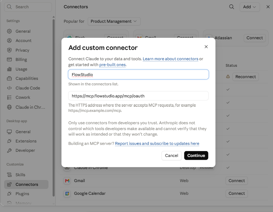The width and height of the screenshot is (273, 212).
Task: Click Connect button in Google Calendar row
Action: [x=237, y=193]
